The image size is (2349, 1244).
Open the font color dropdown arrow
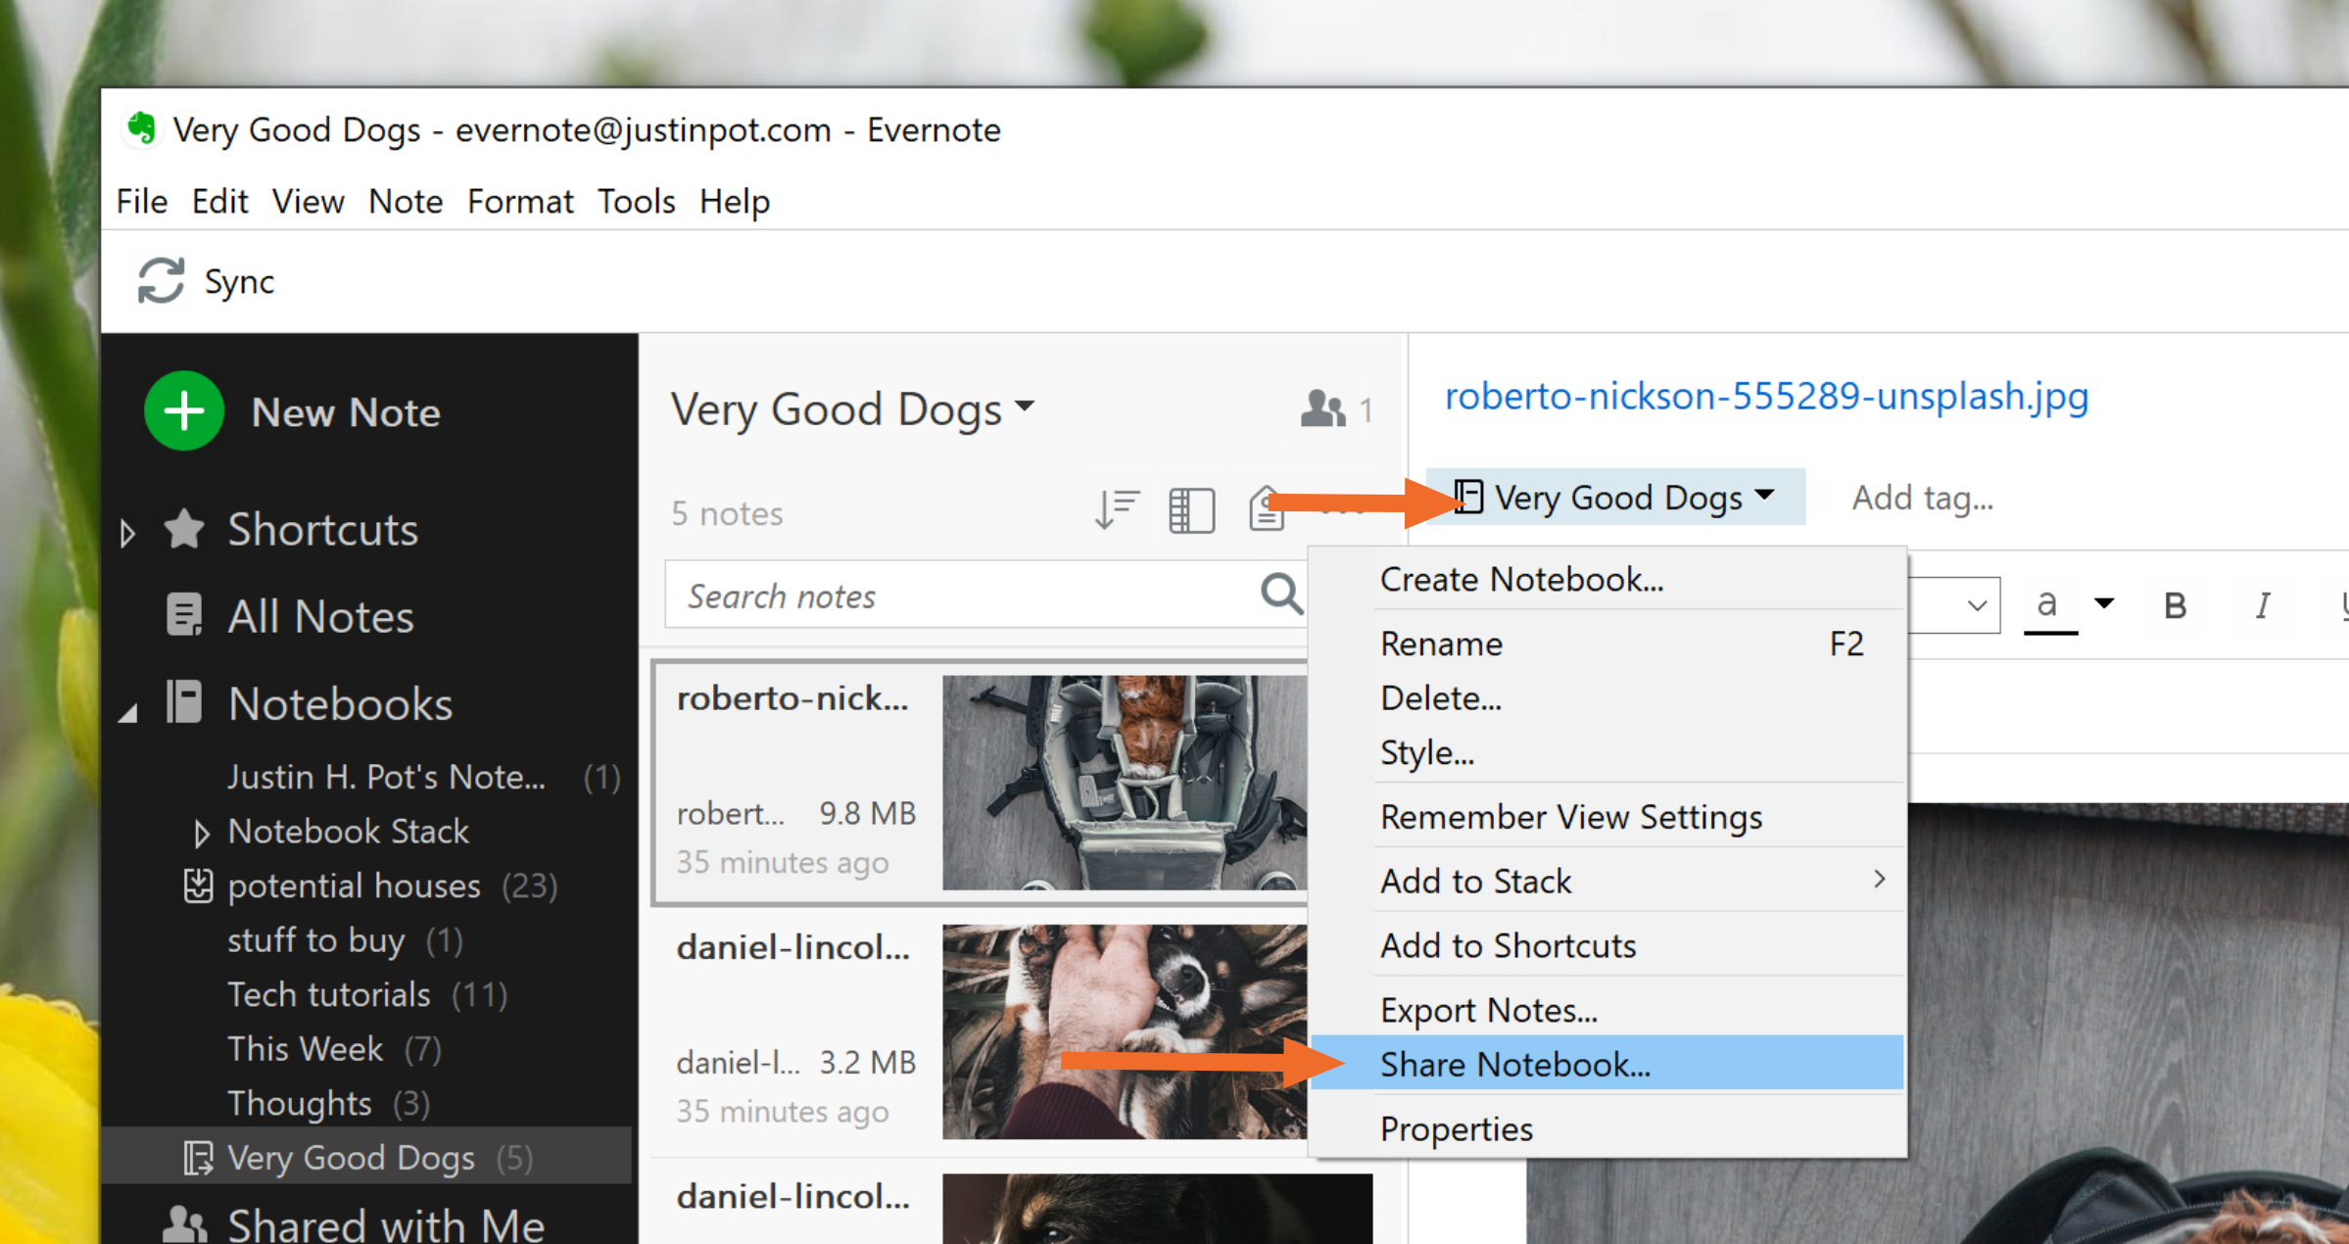pos(2104,603)
